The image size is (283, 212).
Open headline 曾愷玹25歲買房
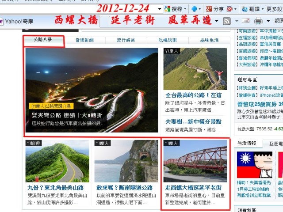pos(260,104)
